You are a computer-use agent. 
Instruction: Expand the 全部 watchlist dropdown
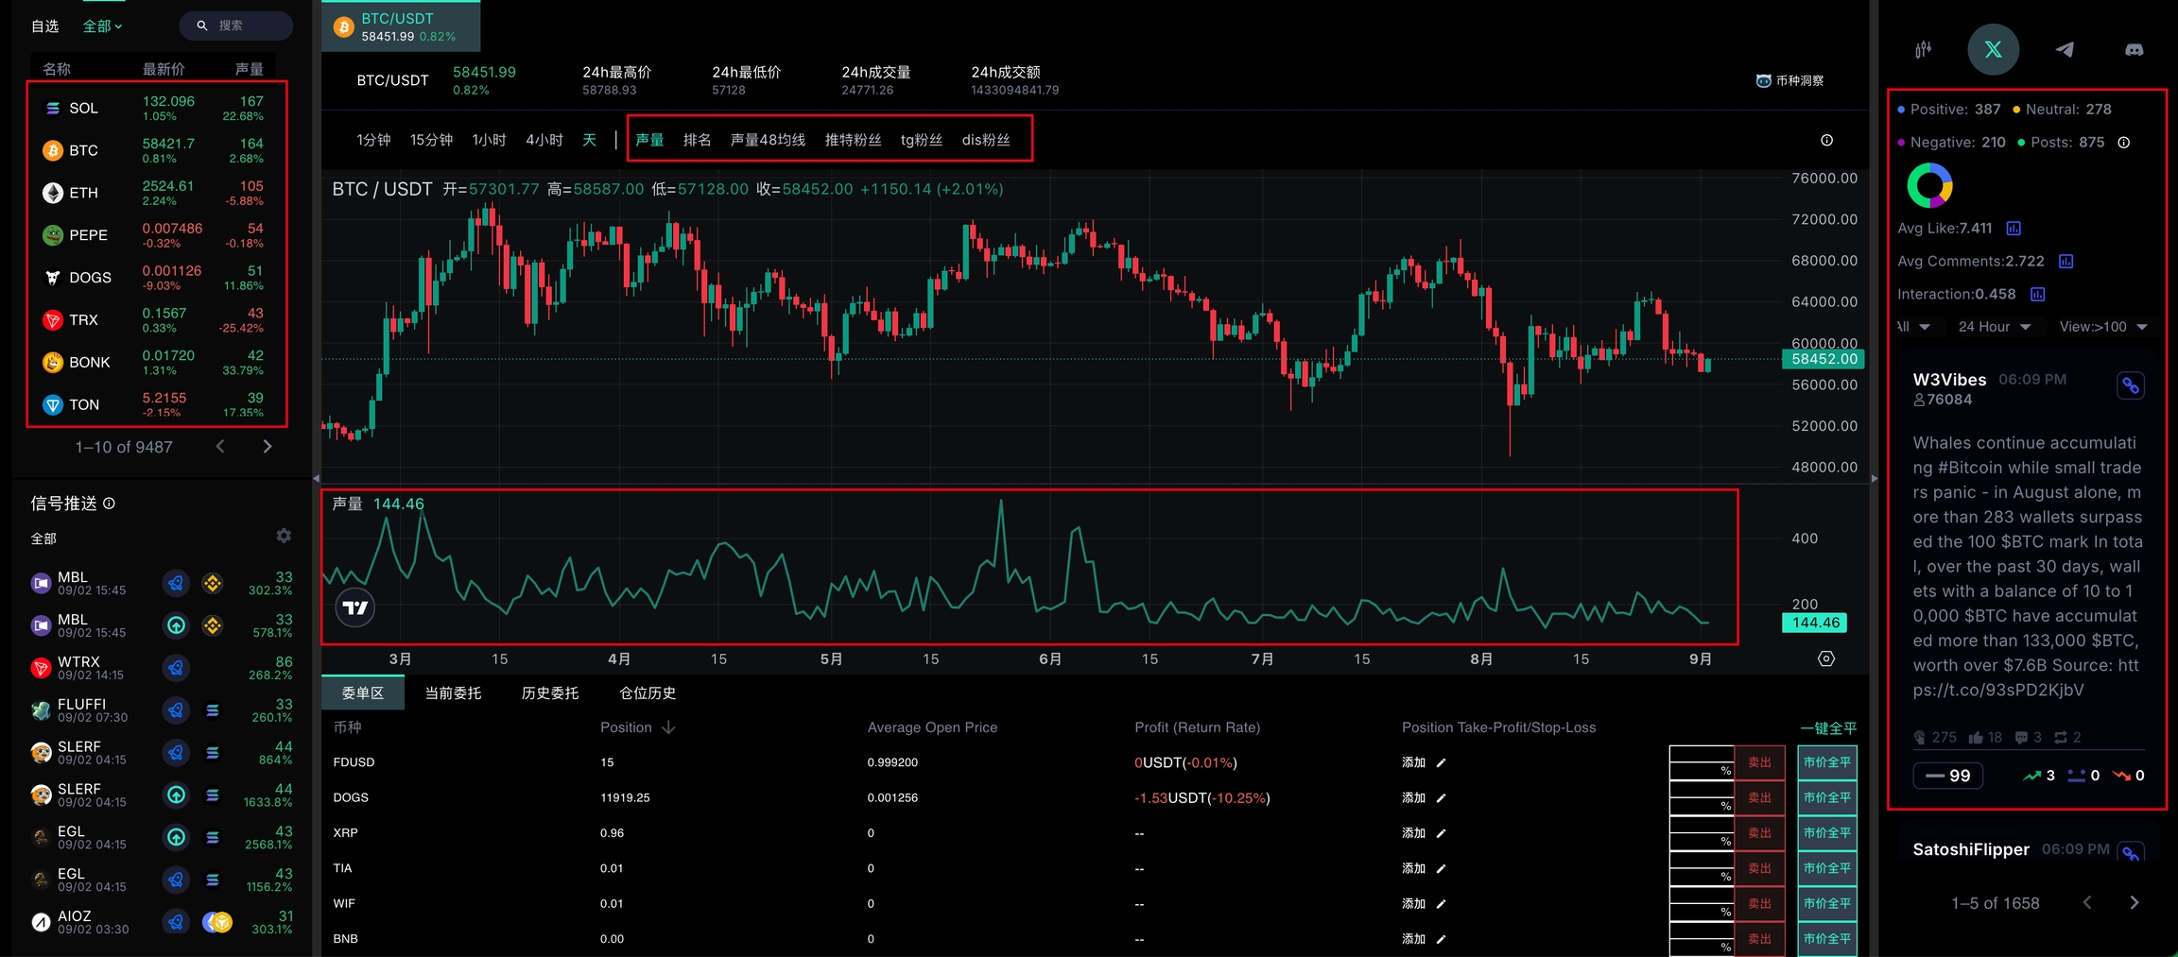(102, 26)
